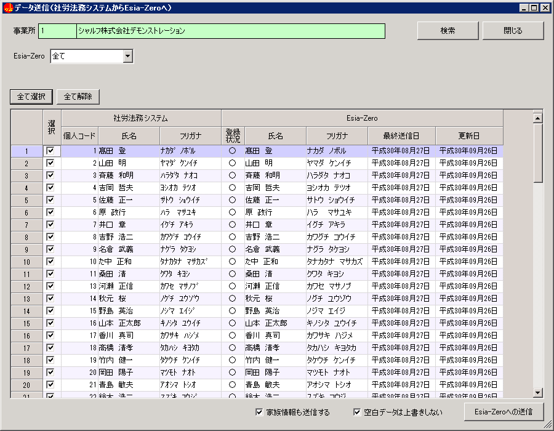Maximize the データ送信 window
The width and height of the screenshot is (554, 431).
coord(534,8)
